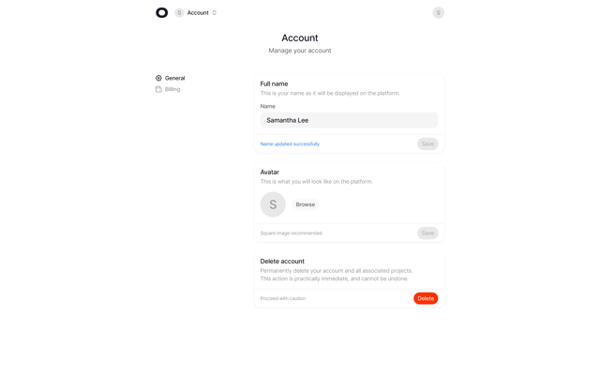Click the large S avatar preview
This screenshot has height=376, width=600.
(273, 204)
